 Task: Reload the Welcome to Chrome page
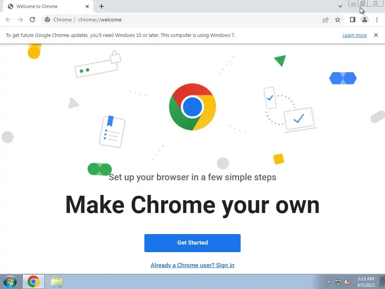coord(32,20)
